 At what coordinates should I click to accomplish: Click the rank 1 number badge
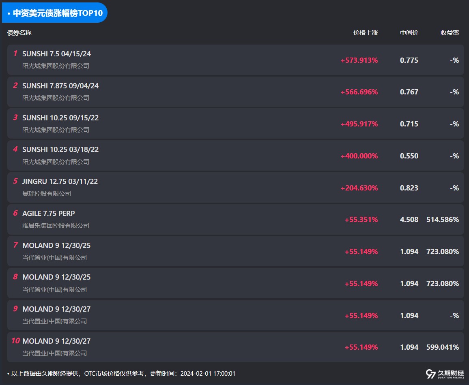tap(15, 53)
